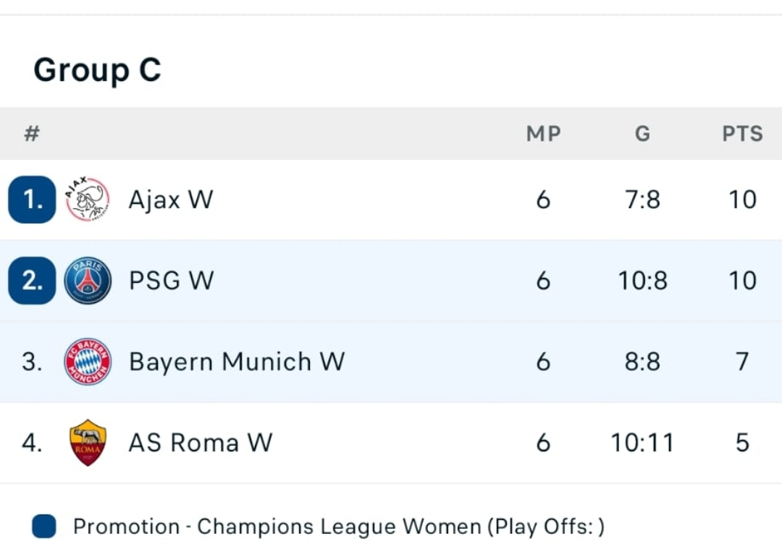Select the rank 3 position number
This screenshot has width=782, height=557.
[32, 362]
